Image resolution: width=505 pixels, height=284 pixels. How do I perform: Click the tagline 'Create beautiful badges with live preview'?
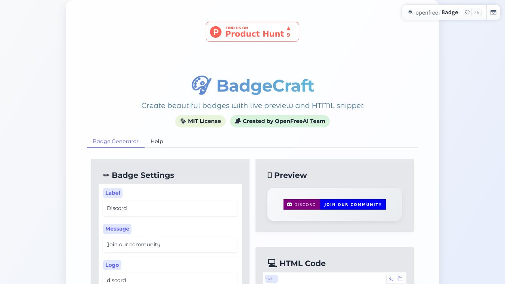tap(252, 105)
